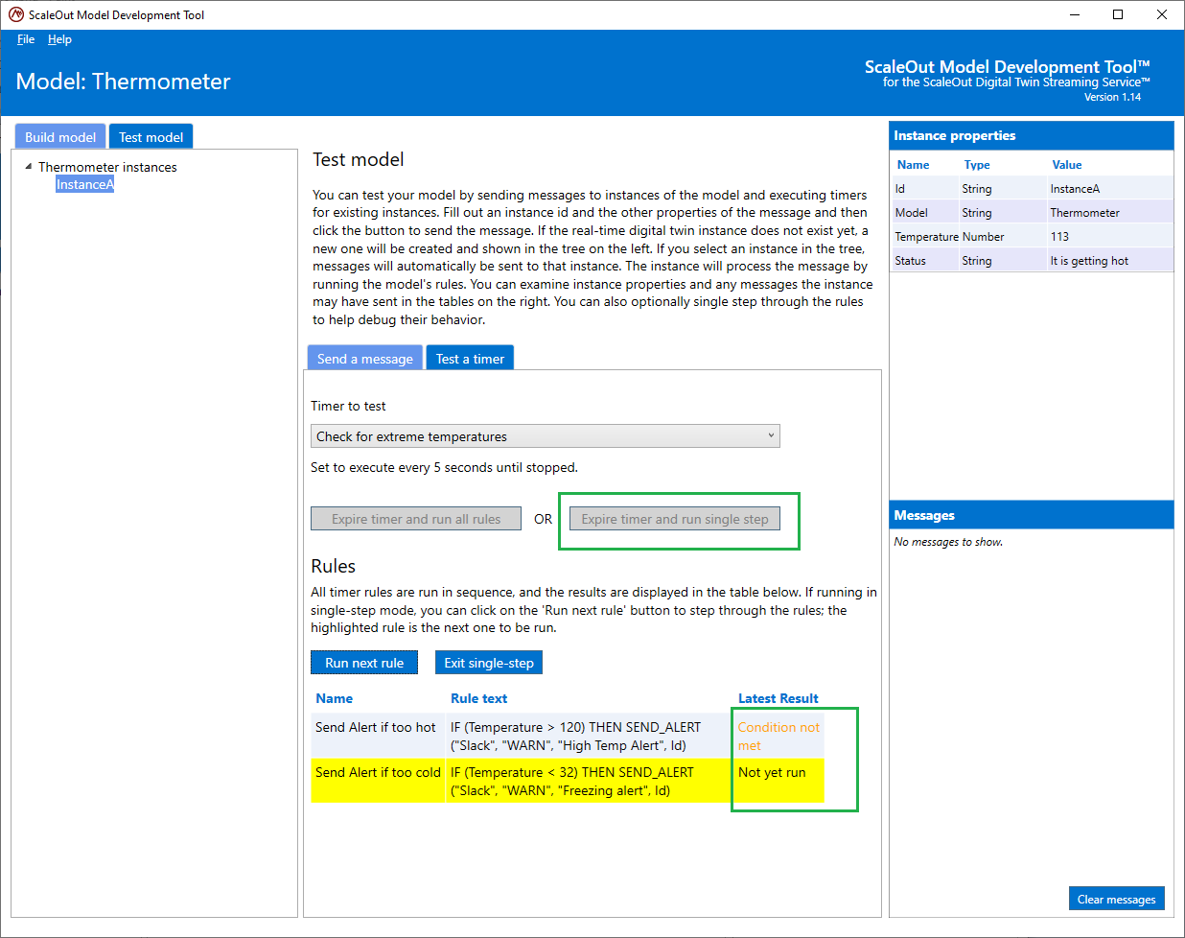The height and width of the screenshot is (938, 1185).
Task: Select the 'Send Alert if too cold' rule name
Action: pyautogui.click(x=378, y=772)
